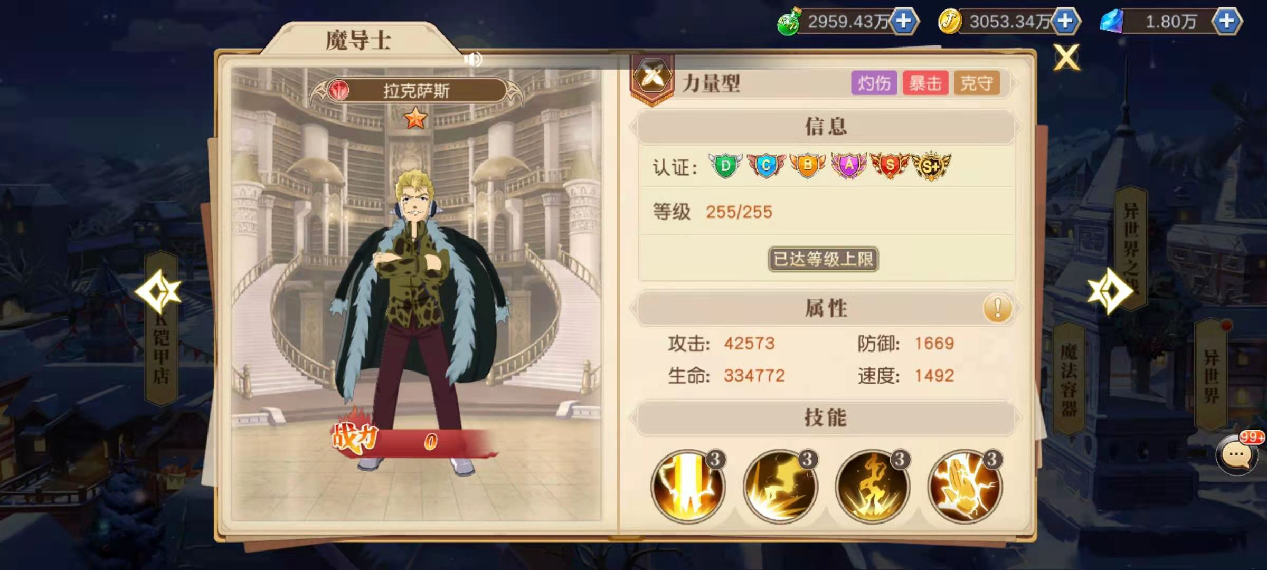The width and height of the screenshot is (1267, 570).
Task: Add more gold coins
Action: (1065, 22)
